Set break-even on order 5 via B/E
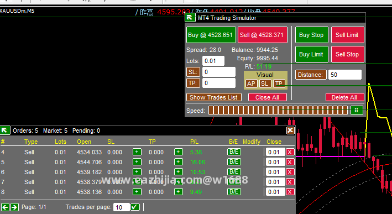 click(234, 162)
